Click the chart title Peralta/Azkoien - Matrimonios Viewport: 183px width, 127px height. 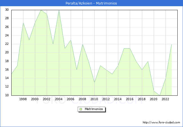[91, 3]
